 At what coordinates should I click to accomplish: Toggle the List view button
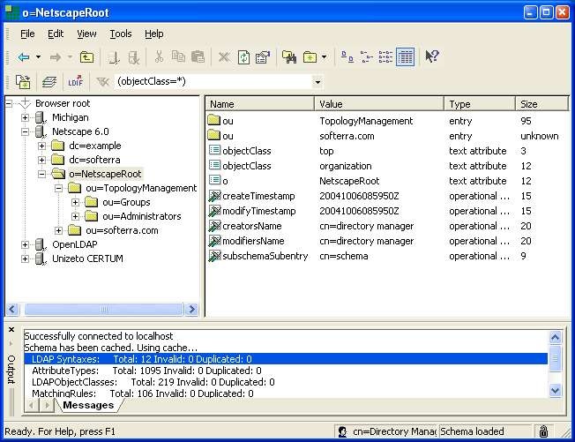[x=385, y=57]
